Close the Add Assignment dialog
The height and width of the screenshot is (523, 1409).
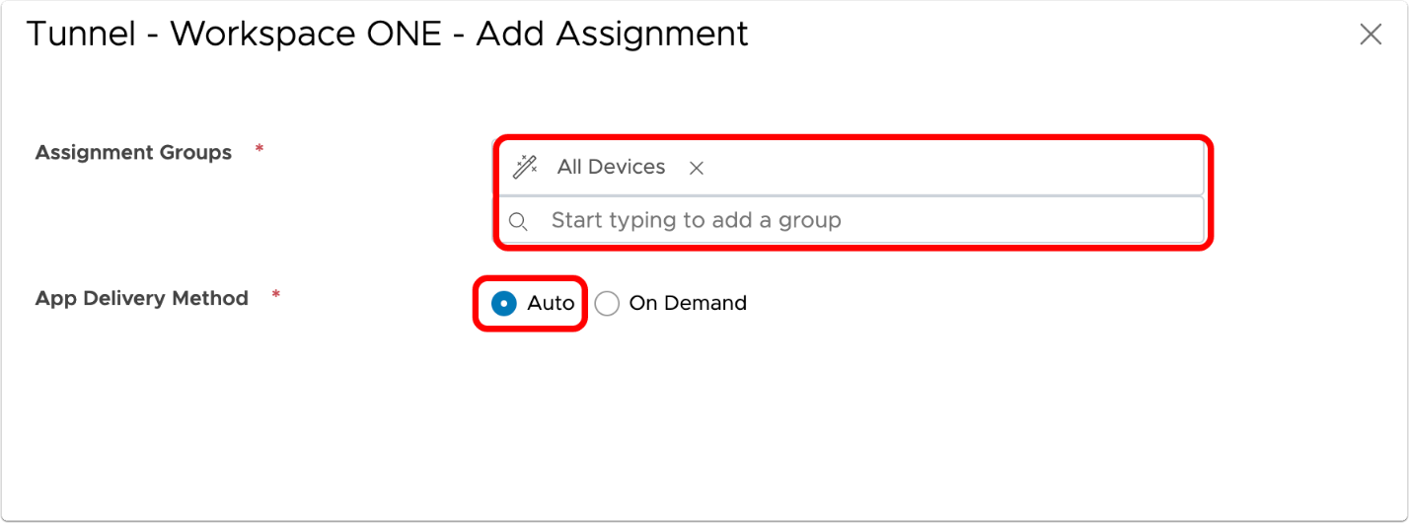[1371, 35]
